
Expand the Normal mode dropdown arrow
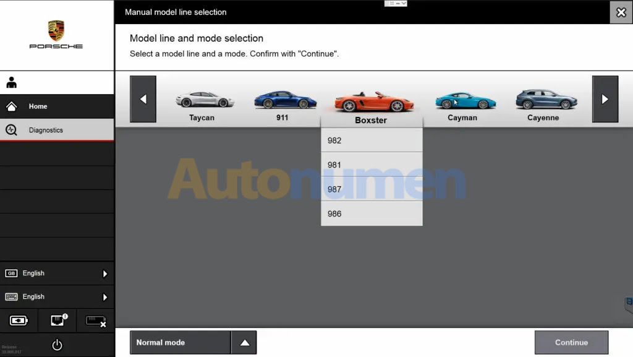[x=244, y=342]
